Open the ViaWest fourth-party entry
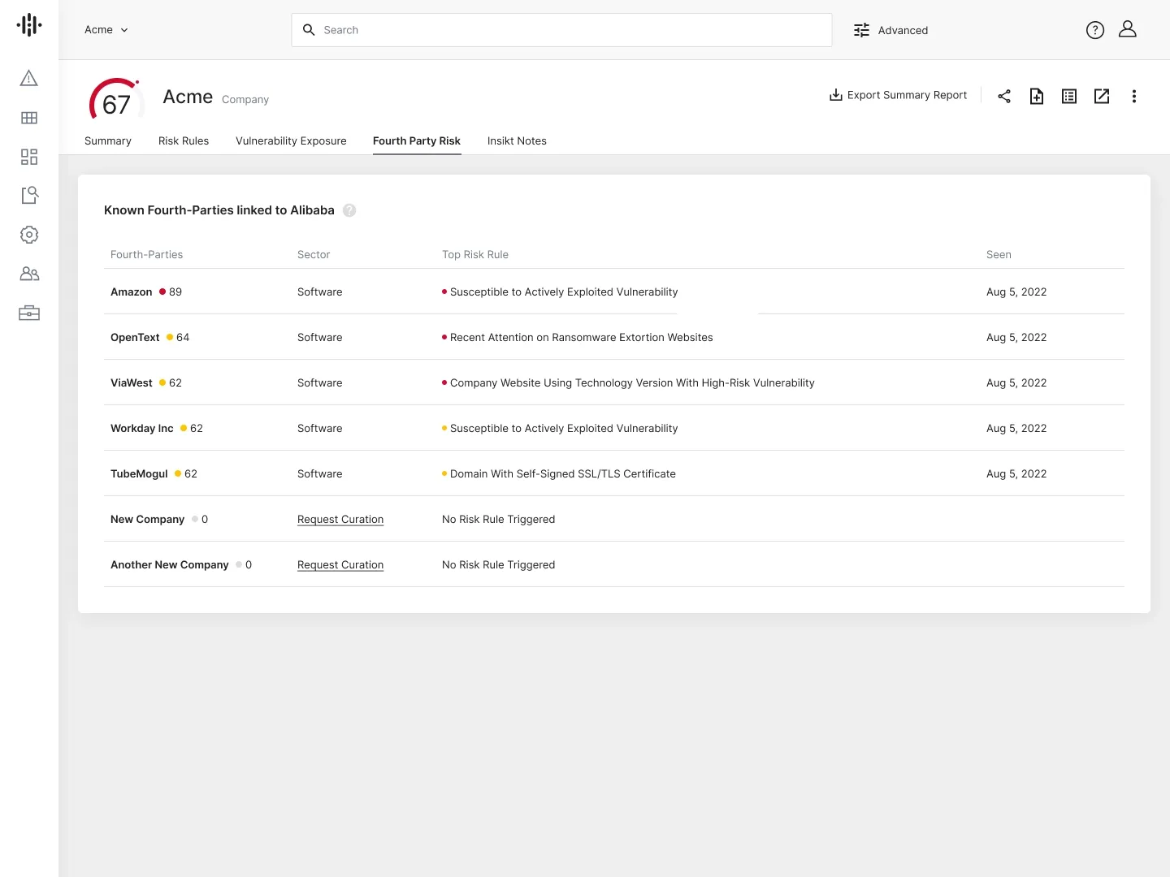This screenshot has width=1170, height=877. click(132, 382)
